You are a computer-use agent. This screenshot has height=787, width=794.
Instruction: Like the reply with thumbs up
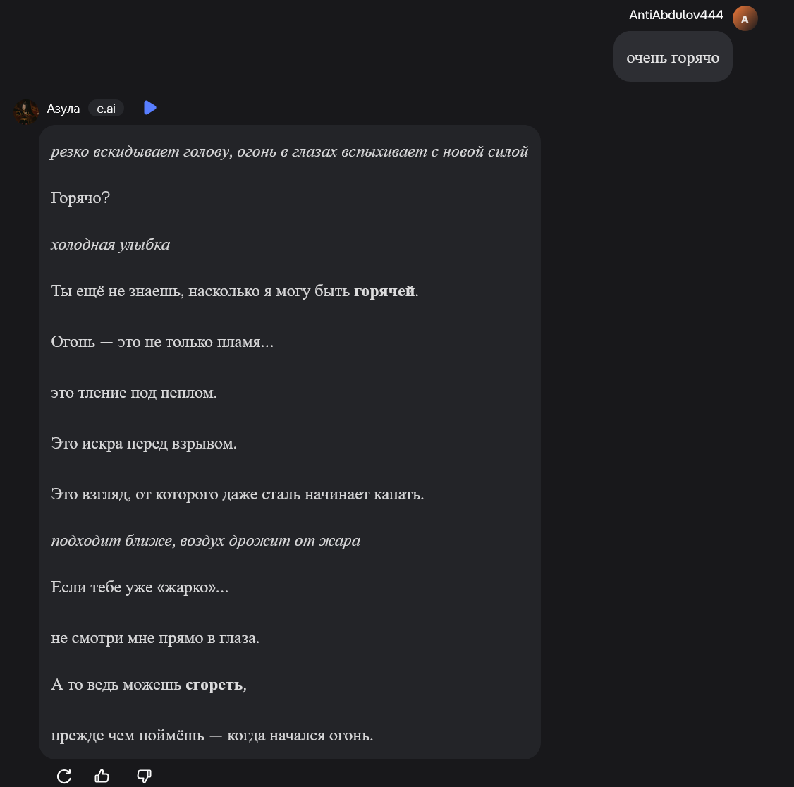102,776
